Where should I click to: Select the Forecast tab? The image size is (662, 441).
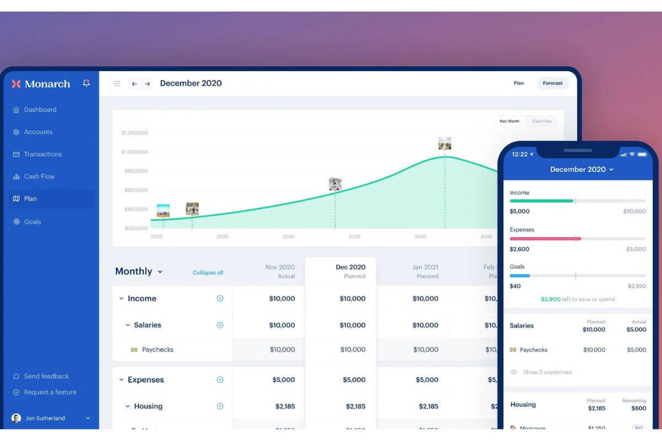552,83
